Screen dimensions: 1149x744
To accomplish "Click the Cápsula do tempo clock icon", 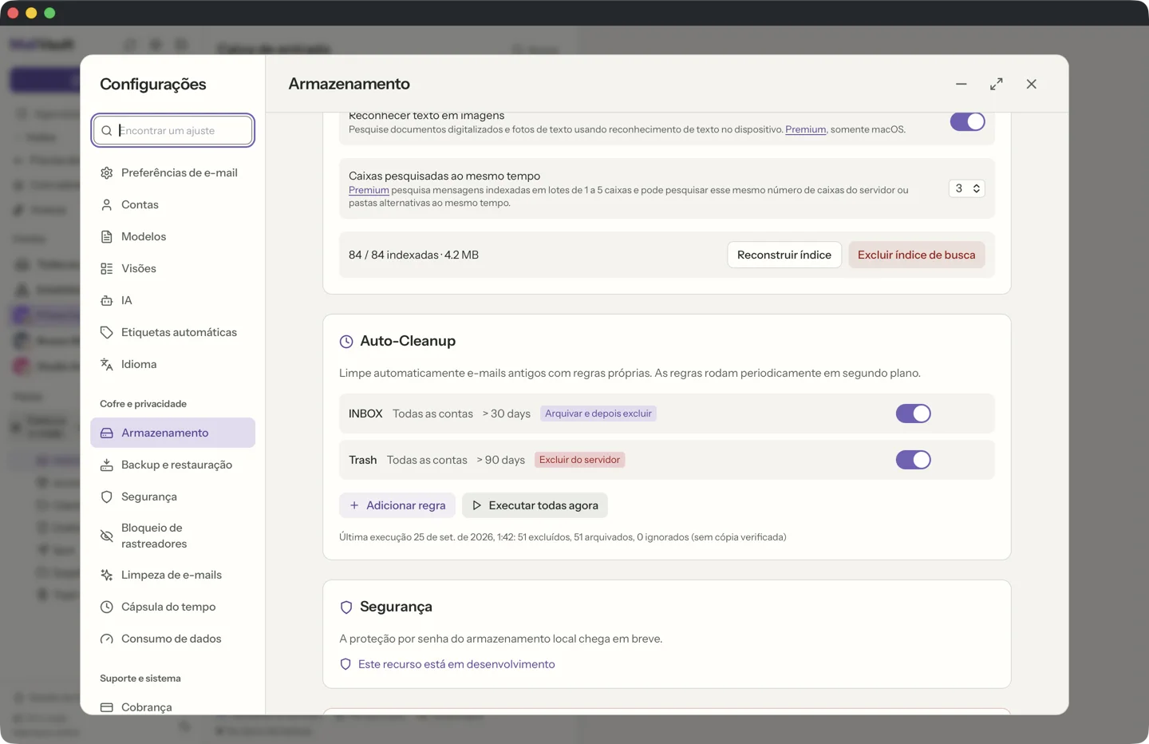I will pos(107,607).
